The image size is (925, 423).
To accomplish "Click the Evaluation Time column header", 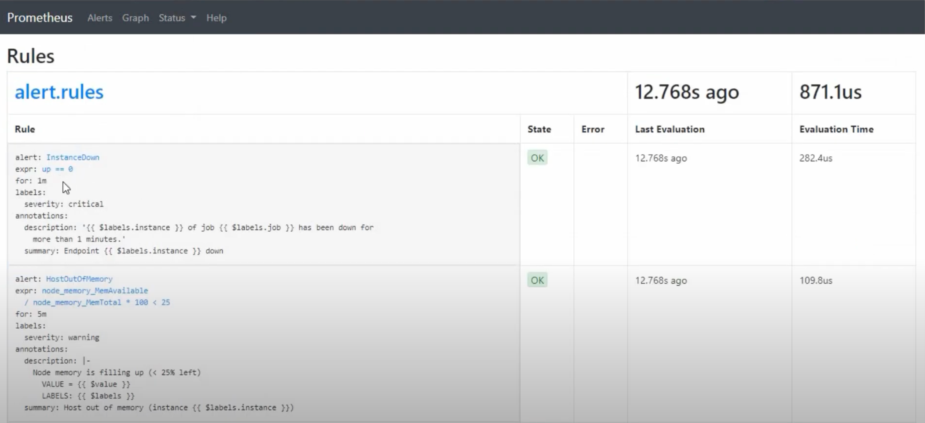I will [x=836, y=129].
